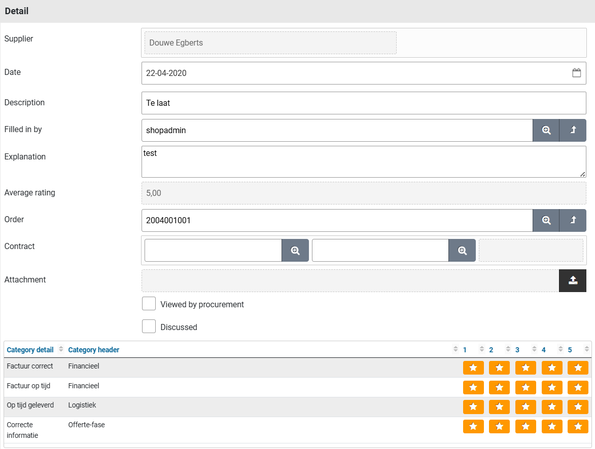Enable the Viewed by procurement checkbox
The image size is (595, 449).
[x=149, y=304]
